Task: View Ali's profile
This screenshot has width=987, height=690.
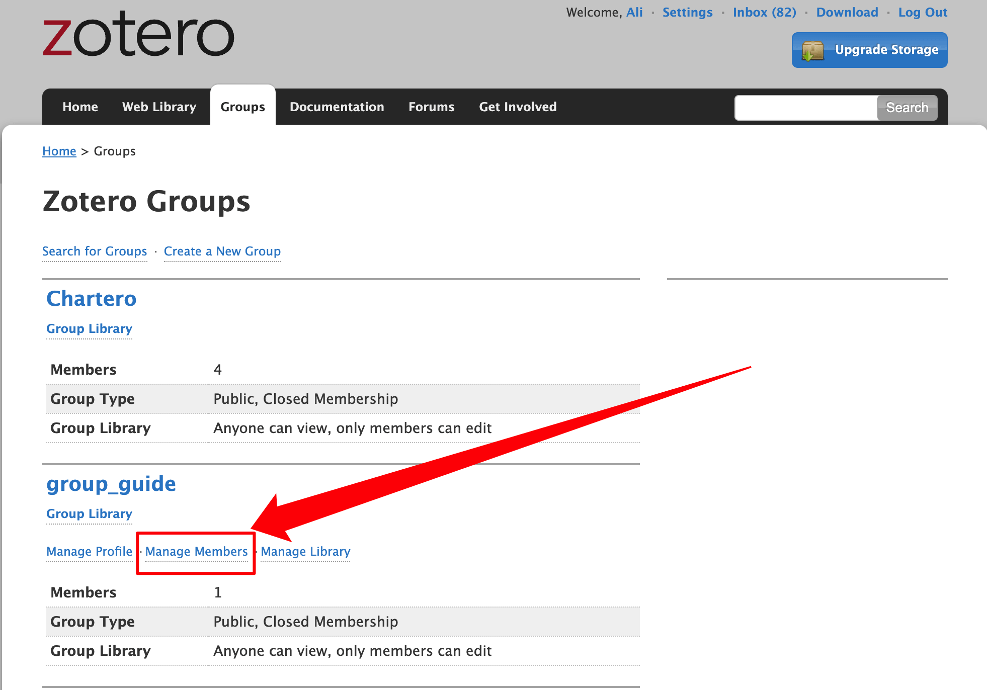Action: (634, 12)
